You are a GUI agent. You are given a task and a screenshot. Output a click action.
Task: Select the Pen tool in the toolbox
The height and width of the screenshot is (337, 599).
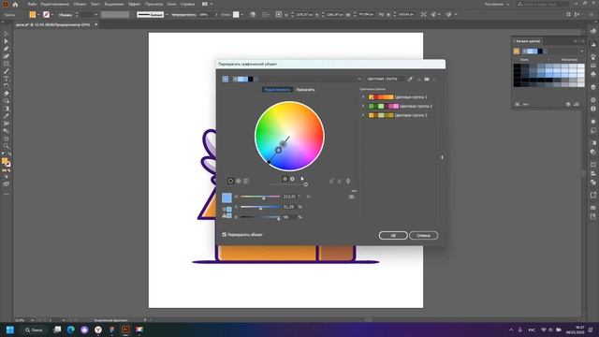click(x=7, y=49)
